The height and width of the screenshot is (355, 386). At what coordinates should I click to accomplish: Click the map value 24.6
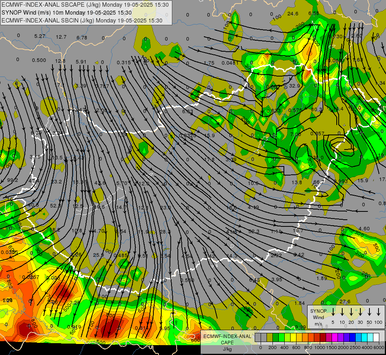[x=293, y=13]
